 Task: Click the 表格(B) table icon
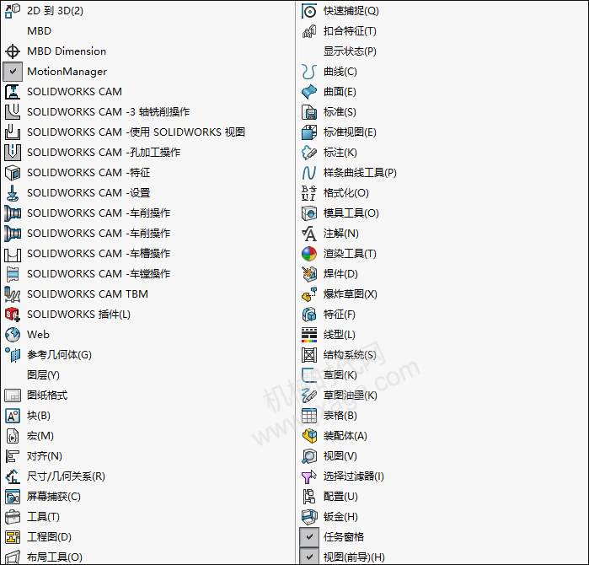coord(309,416)
